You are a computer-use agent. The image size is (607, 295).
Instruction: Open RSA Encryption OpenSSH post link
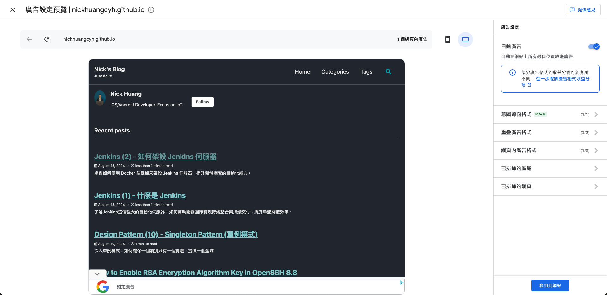click(x=202, y=273)
